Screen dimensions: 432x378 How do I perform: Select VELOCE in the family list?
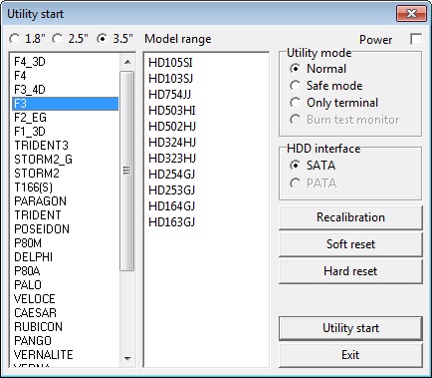(66, 299)
